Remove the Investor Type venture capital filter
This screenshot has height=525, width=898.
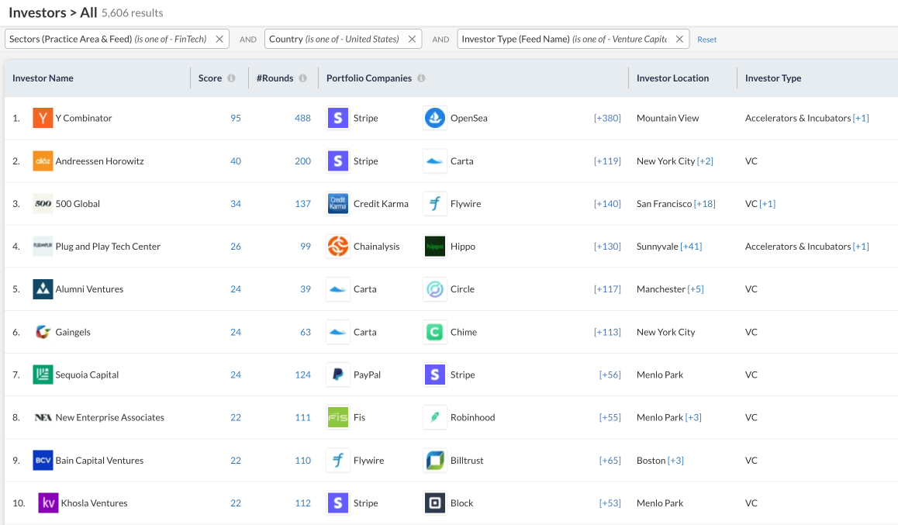click(x=679, y=39)
